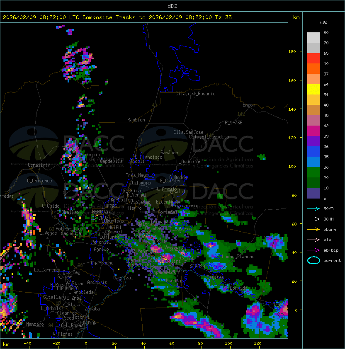Viewport: 345px width, 349px height.
Task: Select the pink bip arrow symbol
Action: (313, 240)
